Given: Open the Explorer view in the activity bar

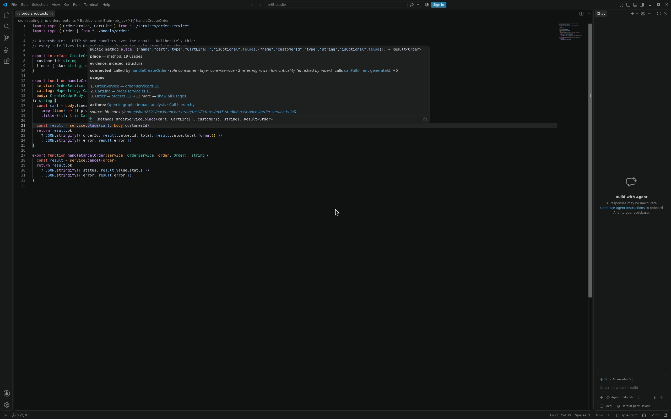Looking at the screenshot, I should pyautogui.click(x=7, y=15).
